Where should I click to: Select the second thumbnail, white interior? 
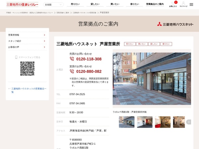(145, 122)
